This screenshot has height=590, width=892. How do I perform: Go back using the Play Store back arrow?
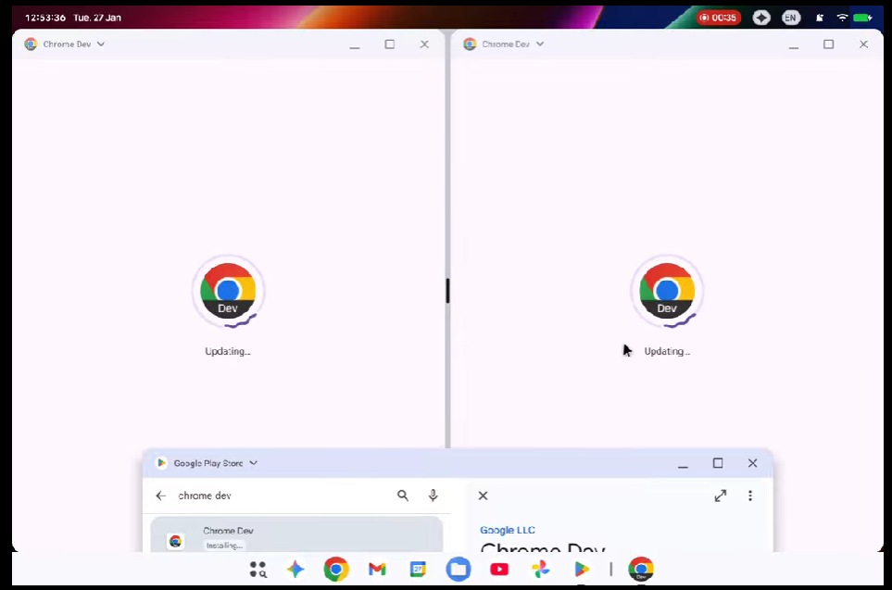pyautogui.click(x=160, y=496)
